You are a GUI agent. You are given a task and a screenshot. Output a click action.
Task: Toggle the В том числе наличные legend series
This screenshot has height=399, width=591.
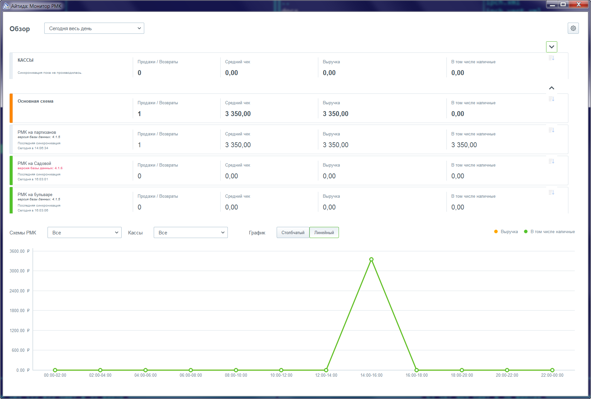click(x=549, y=231)
